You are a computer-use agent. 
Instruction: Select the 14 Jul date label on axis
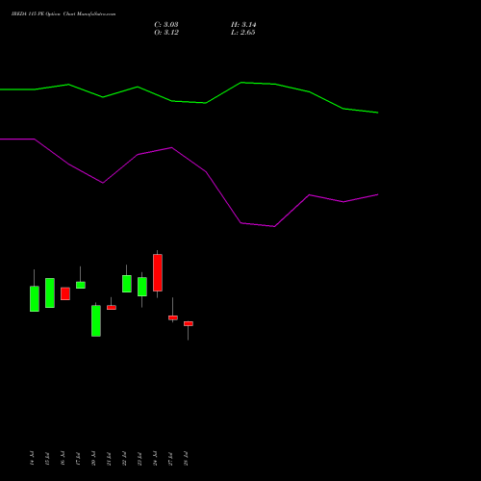32,458
